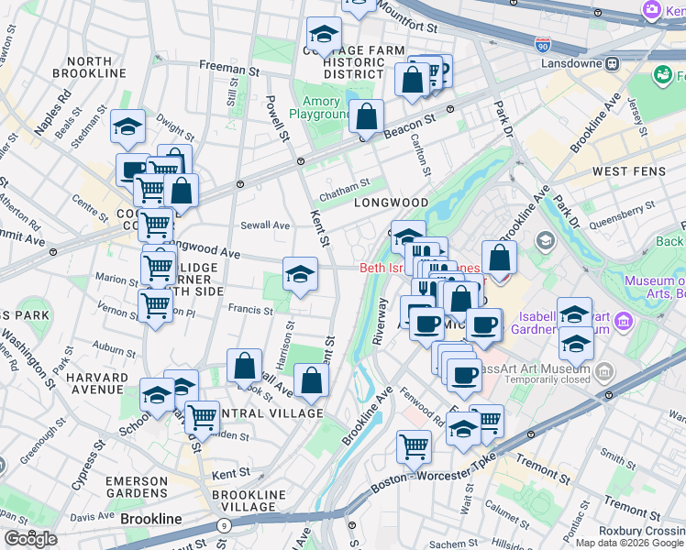Image resolution: width=686 pixels, height=550 pixels.
Task: Select the Interstate 90 highway shield
Action: pos(543,45)
